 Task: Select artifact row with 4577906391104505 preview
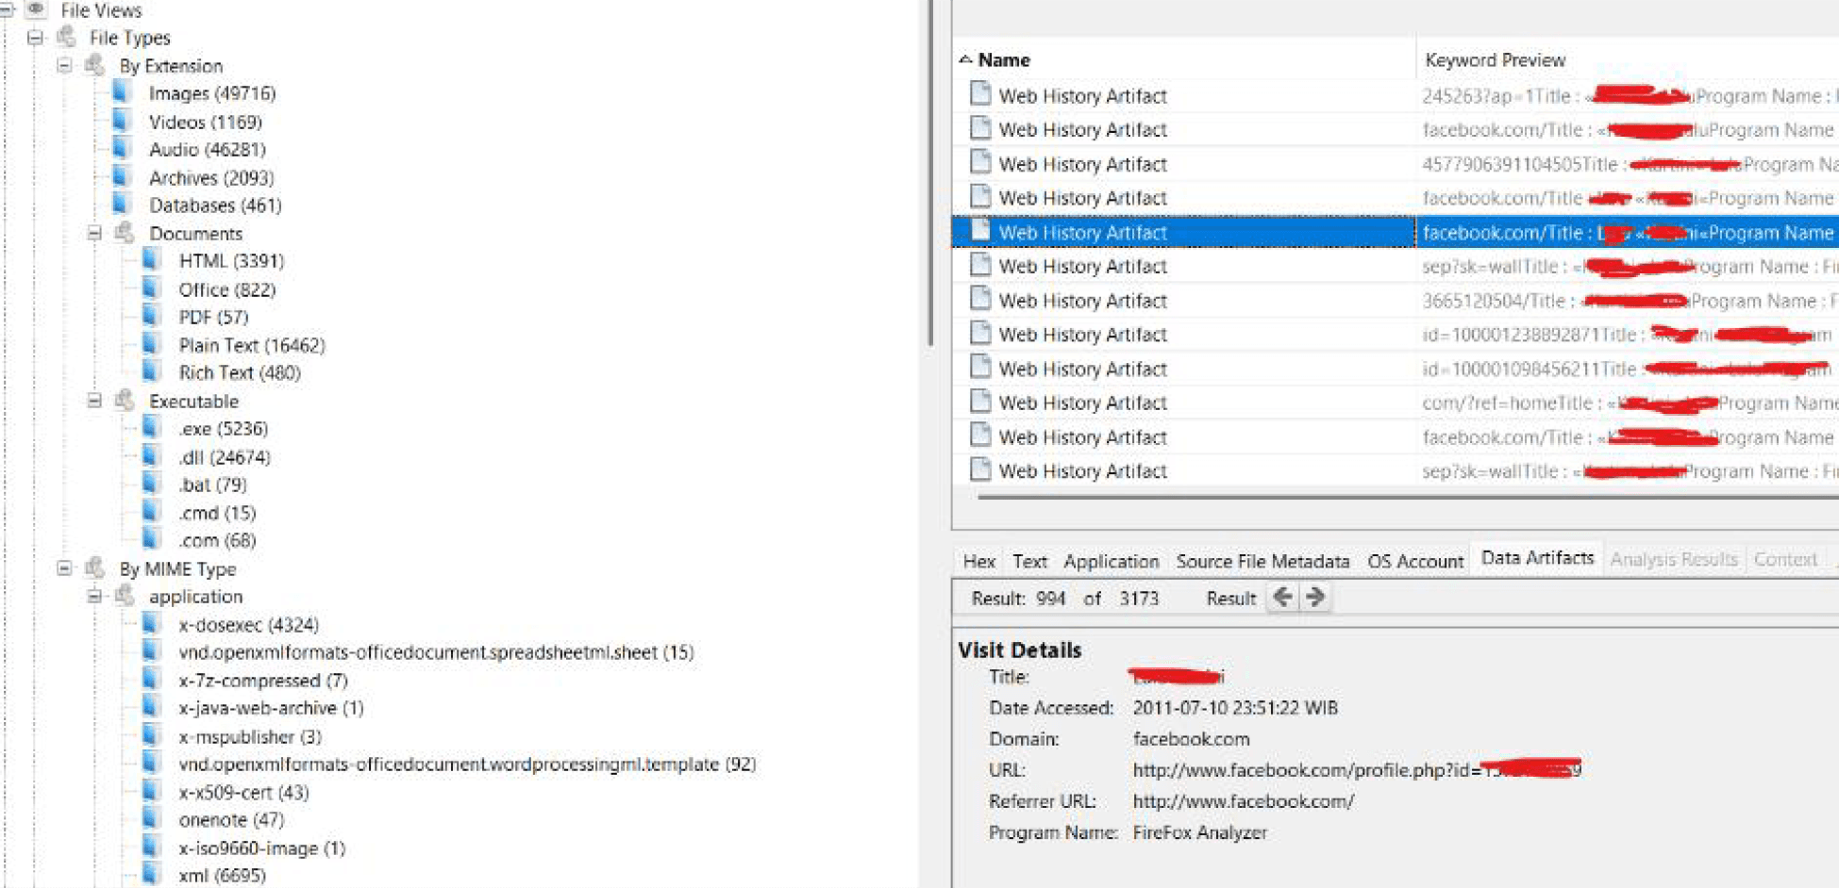(1396, 164)
